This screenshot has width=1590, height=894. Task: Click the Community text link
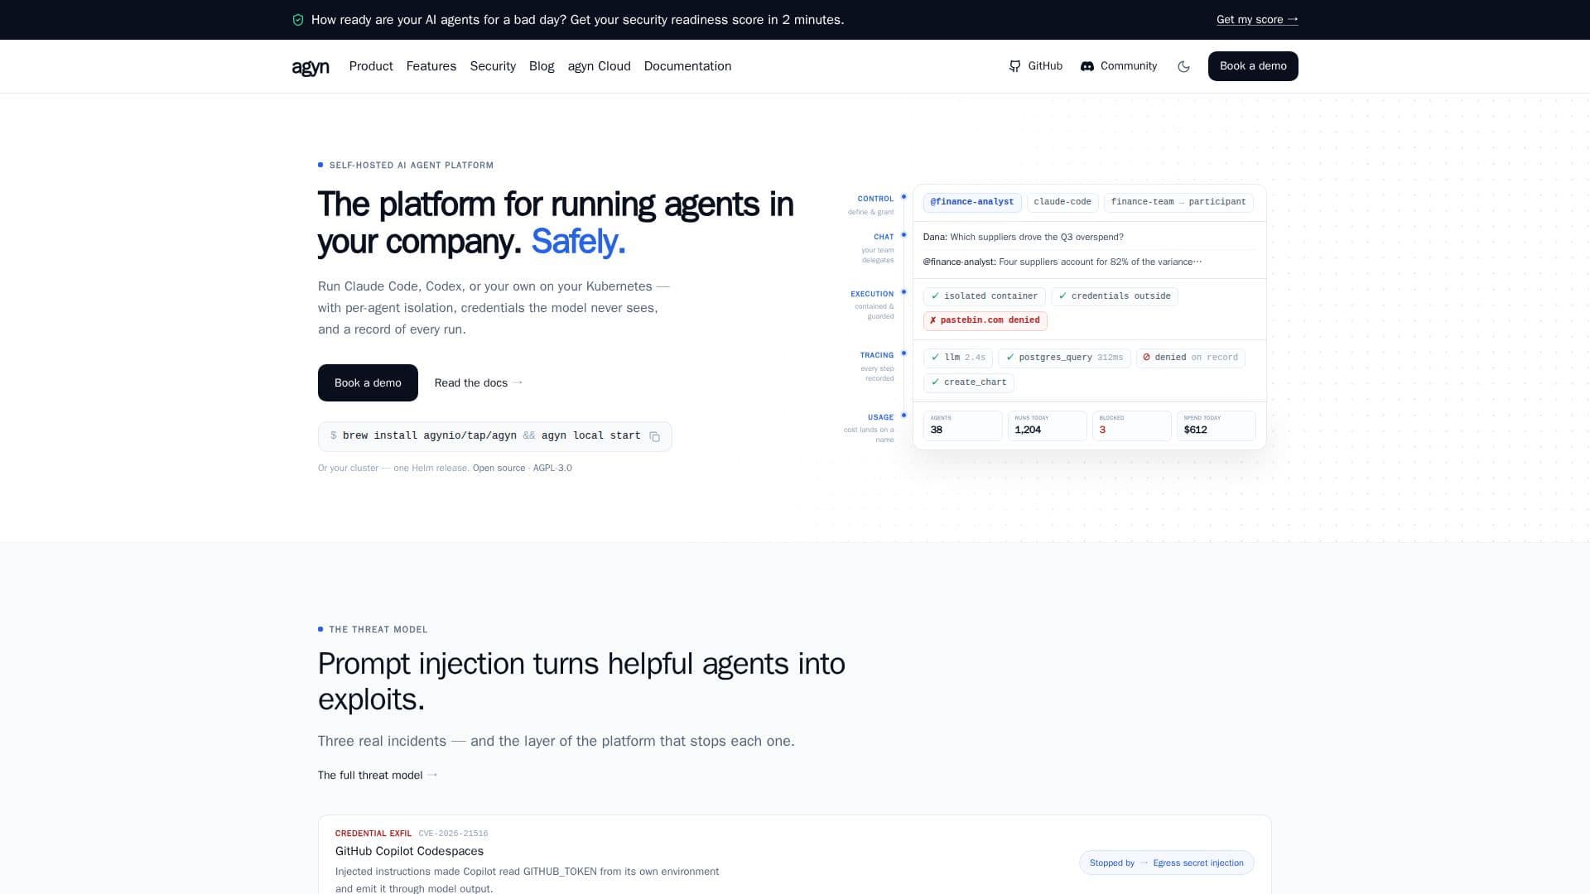(x=1128, y=66)
